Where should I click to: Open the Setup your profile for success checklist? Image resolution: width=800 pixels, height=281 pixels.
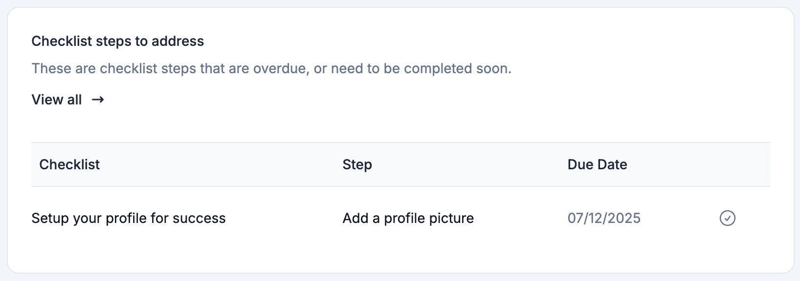tap(129, 218)
